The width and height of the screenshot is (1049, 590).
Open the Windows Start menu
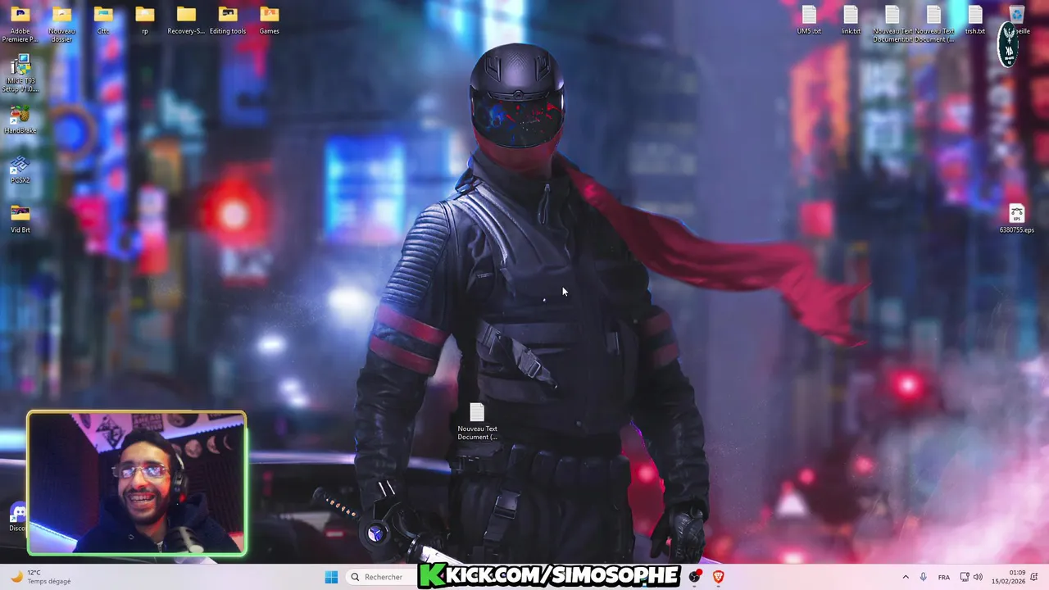coord(331,577)
